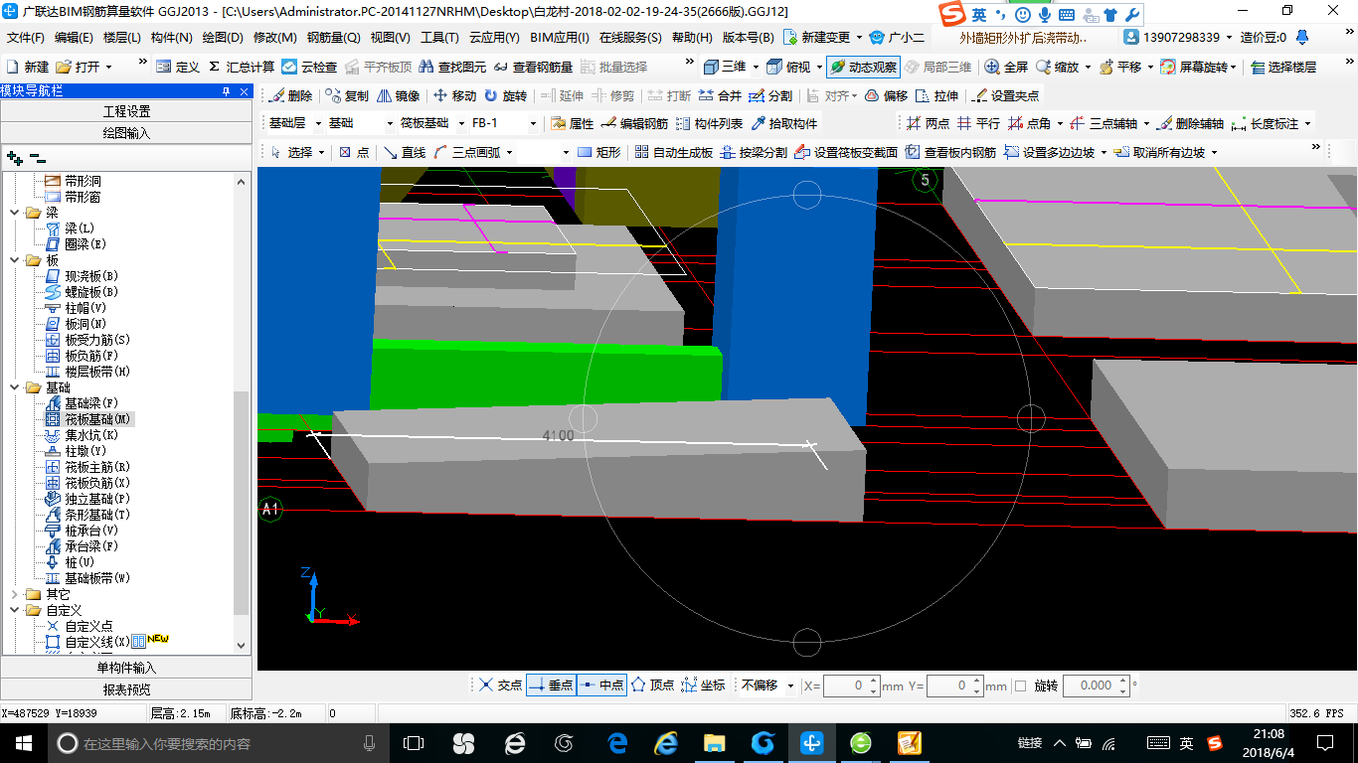This screenshot has width=1358, height=763.
Task: Click the X offset input field
Action: 852,686
